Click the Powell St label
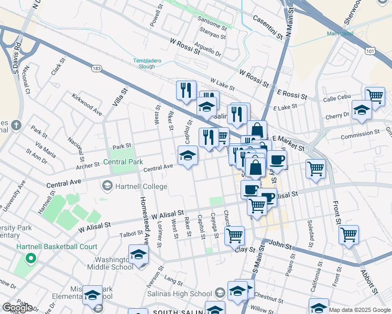The height and width of the screenshot is (314, 392). pos(157,15)
